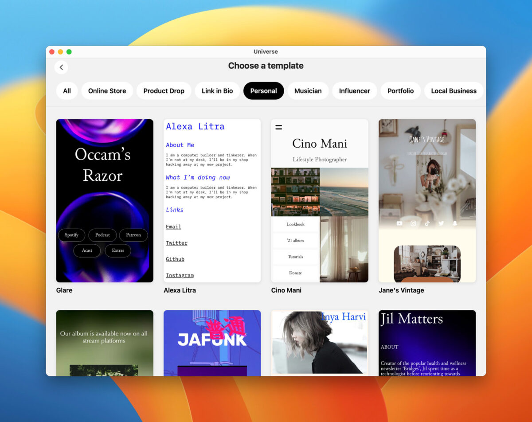Select the All category filter
Viewport: 532px width, 422px height.
[x=67, y=91]
